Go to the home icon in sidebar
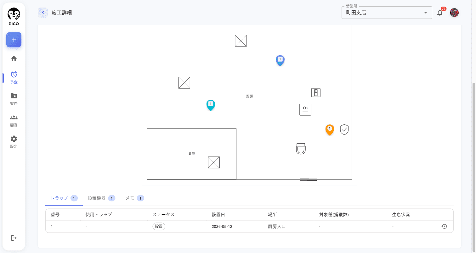This screenshot has width=476, height=253. coord(14,59)
